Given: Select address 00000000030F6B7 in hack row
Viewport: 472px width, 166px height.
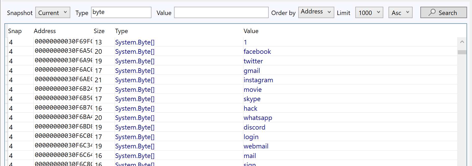Looking at the screenshot, I should pyautogui.click(x=63, y=108).
